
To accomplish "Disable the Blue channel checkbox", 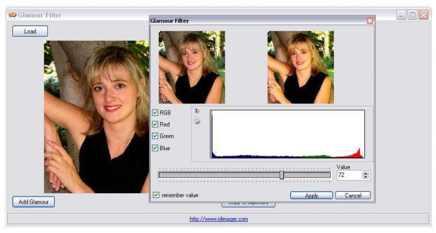I will 155,148.
